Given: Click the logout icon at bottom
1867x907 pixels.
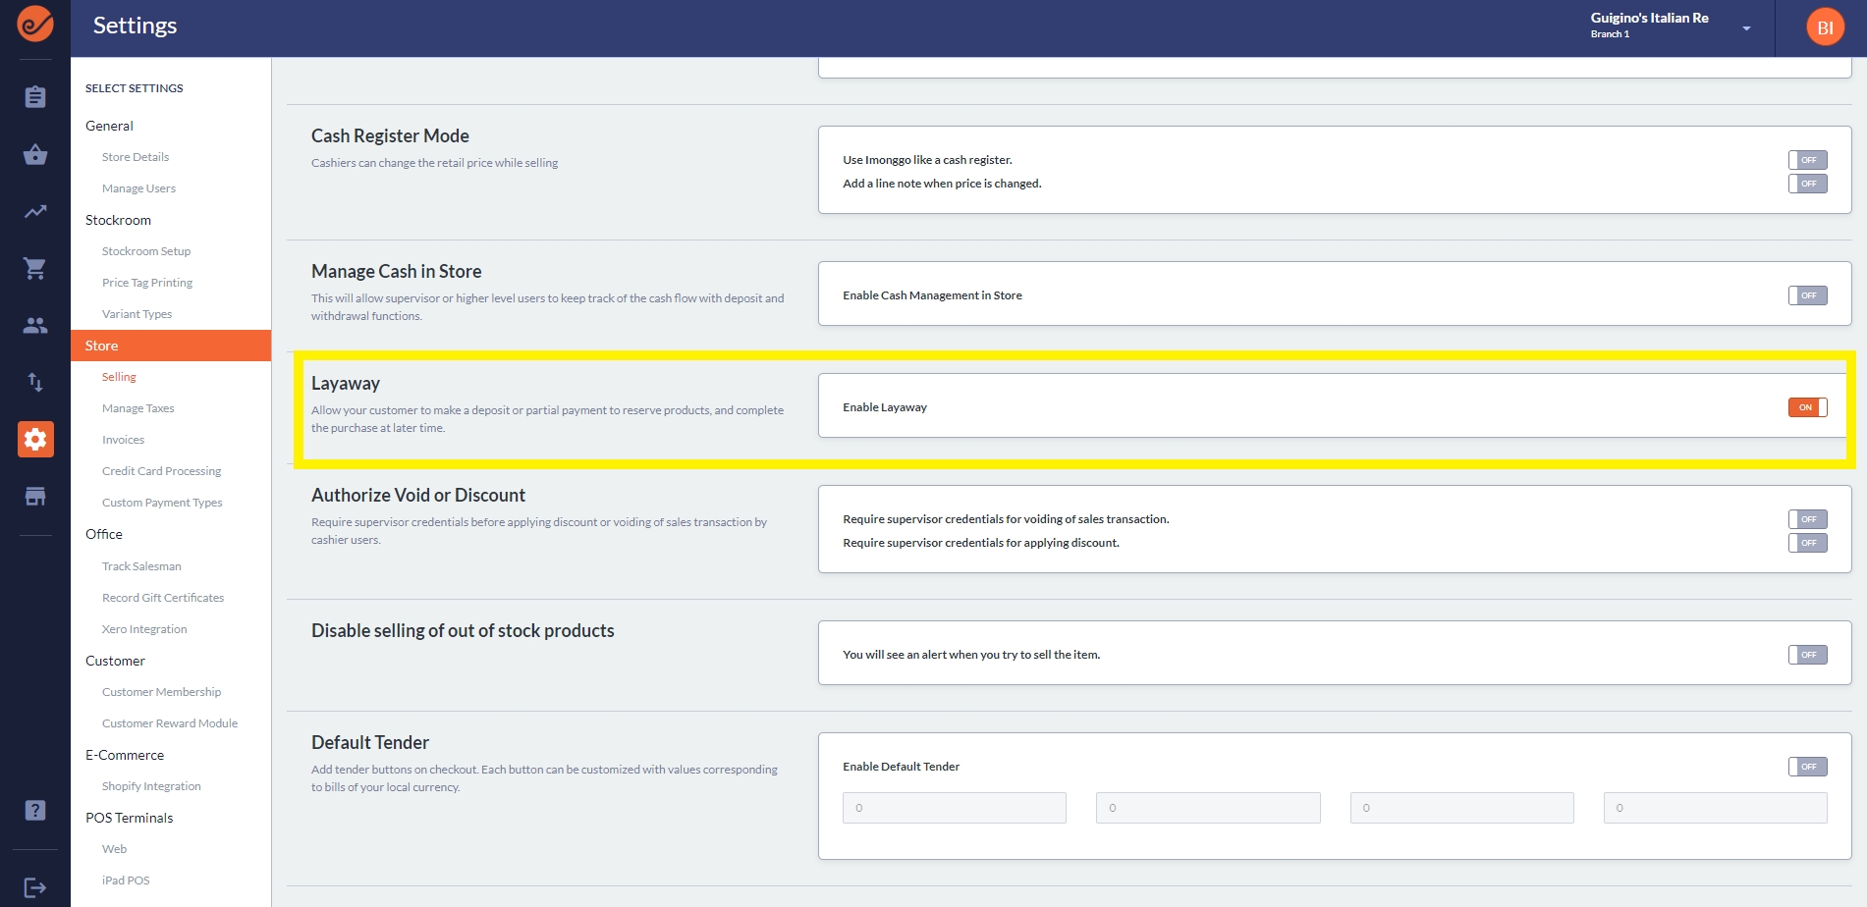Looking at the screenshot, I should 35,887.
